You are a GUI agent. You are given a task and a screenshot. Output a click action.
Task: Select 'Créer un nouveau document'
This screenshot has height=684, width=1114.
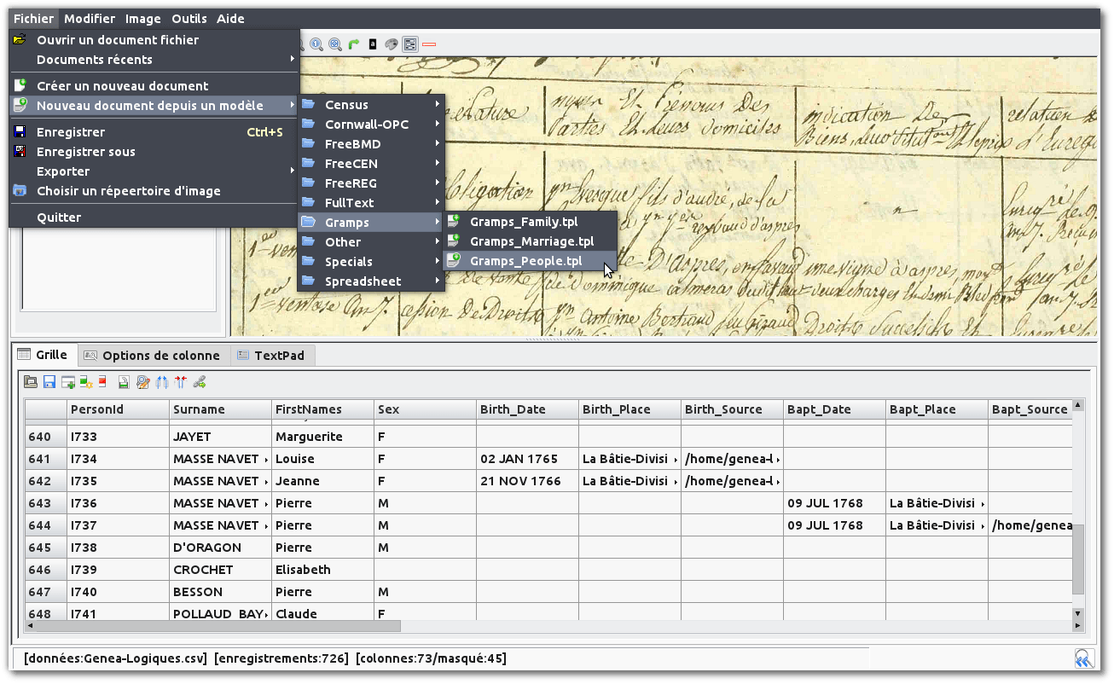pyautogui.click(x=154, y=86)
